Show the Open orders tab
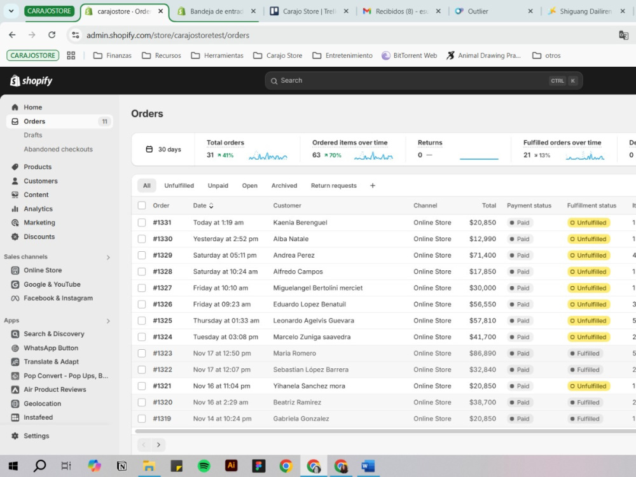The image size is (636, 477). click(x=250, y=185)
